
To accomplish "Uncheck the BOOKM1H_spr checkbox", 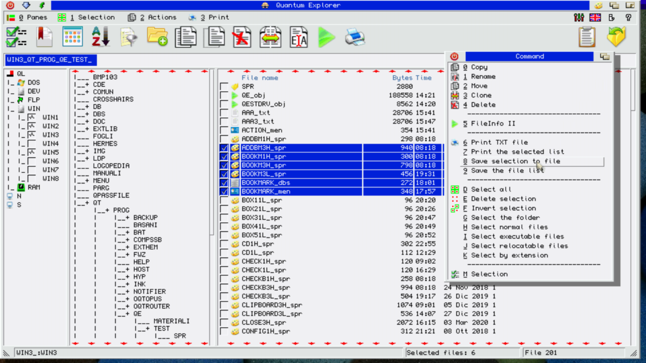I will [224, 157].
